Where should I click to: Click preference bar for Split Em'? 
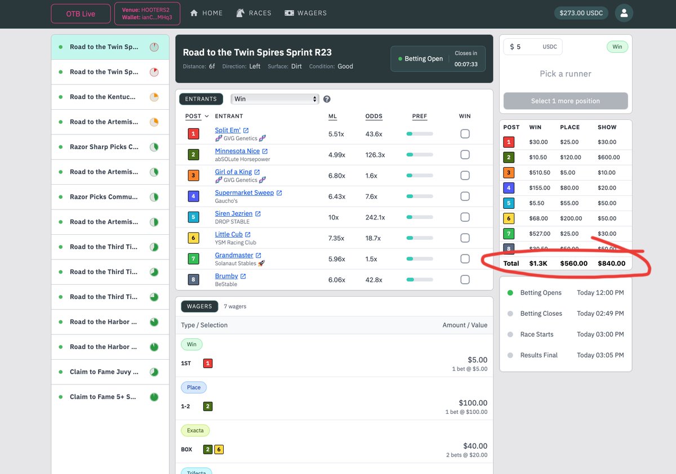pos(420,134)
